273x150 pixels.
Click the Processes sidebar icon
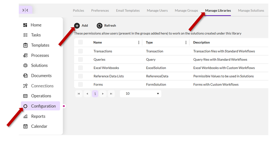pyautogui.click(x=25, y=56)
